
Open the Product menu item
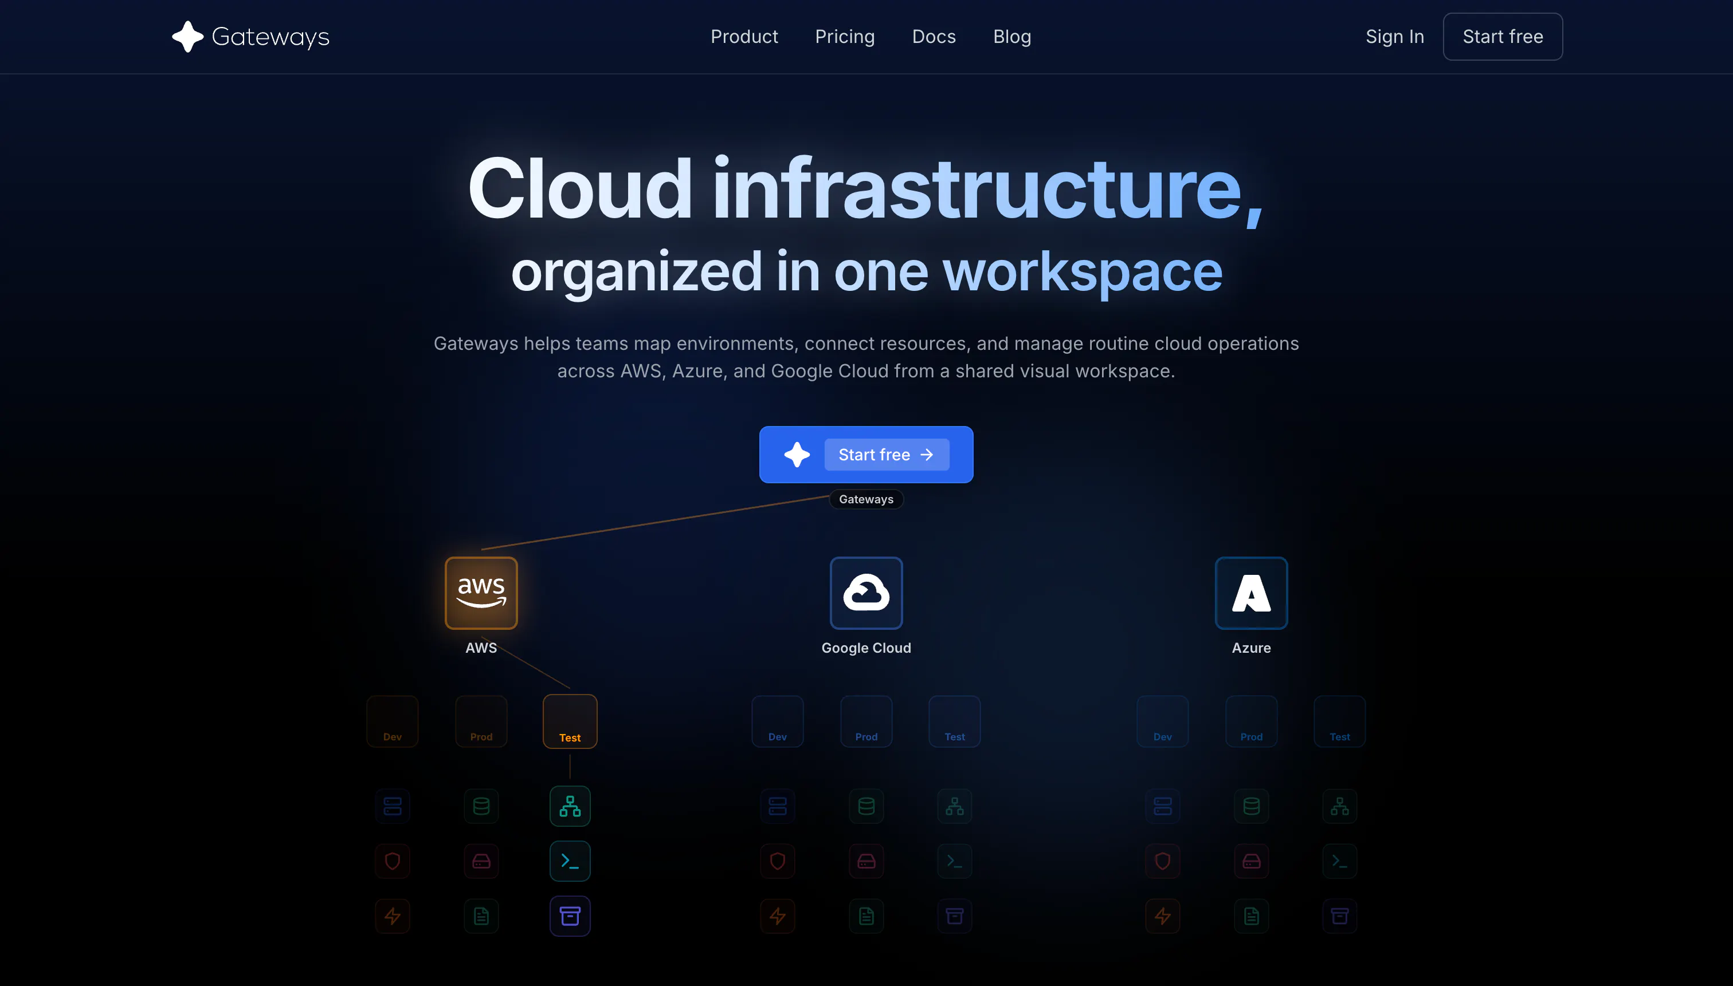pyautogui.click(x=744, y=37)
